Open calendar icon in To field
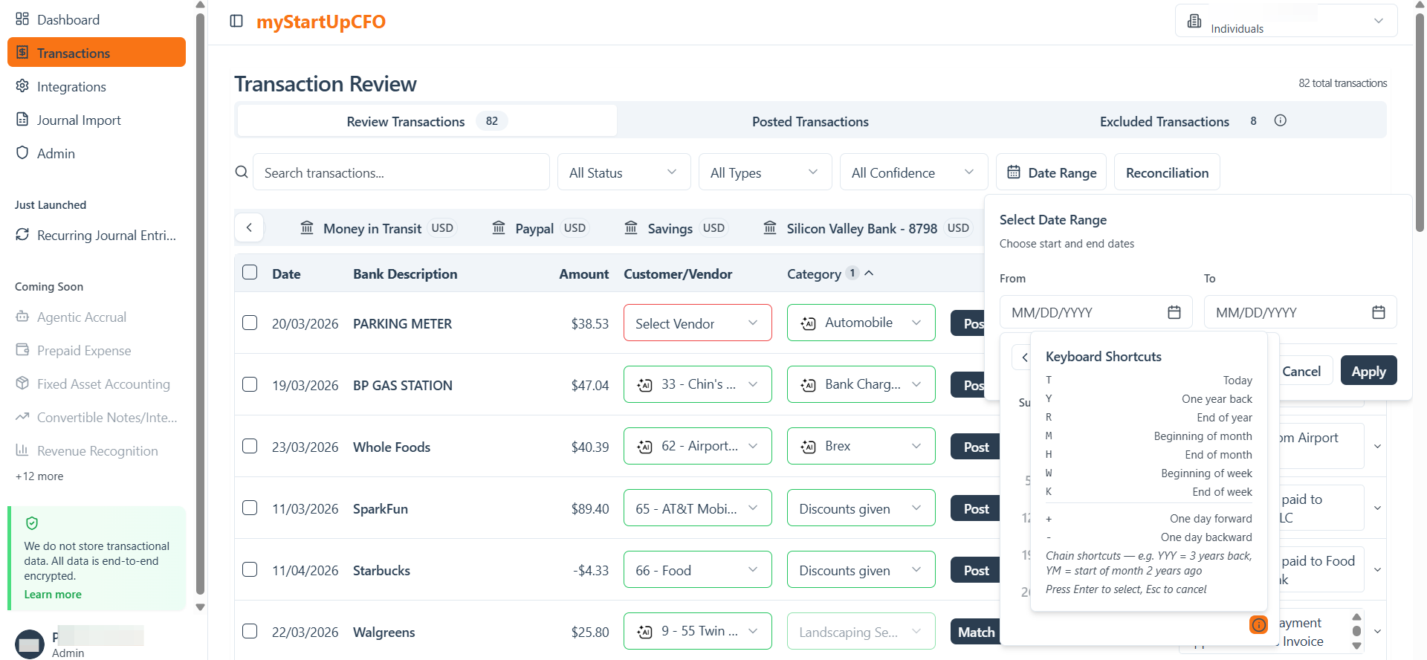Image resolution: width=1427 pixels, height=660 pixels. pyautogui.click(x=1379, y=312)
